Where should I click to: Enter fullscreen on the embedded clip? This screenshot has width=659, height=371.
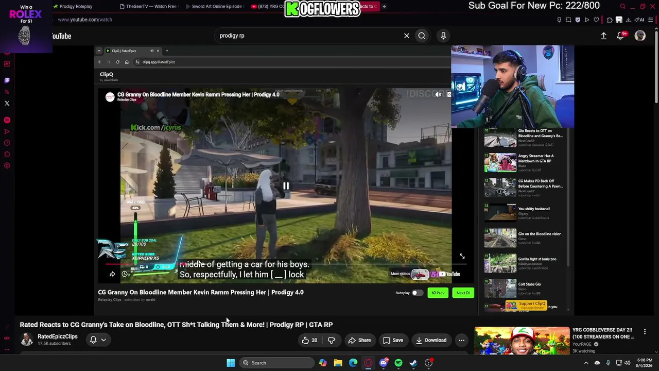pos(462,256)
